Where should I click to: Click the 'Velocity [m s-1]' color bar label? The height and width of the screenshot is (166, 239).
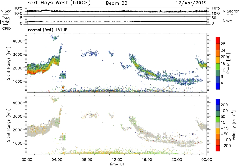click(234, 125)
